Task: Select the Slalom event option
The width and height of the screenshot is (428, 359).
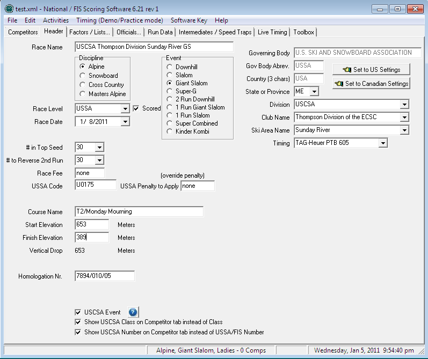Action: pyautogui.click(x=170, y=75)
